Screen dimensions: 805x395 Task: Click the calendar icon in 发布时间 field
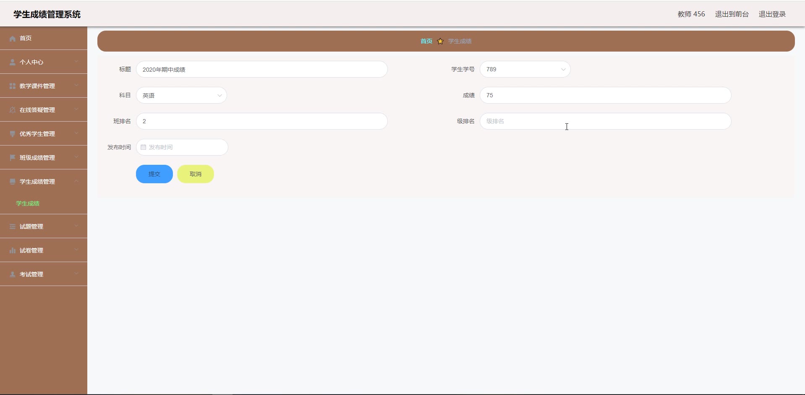(x=144, y=147)
